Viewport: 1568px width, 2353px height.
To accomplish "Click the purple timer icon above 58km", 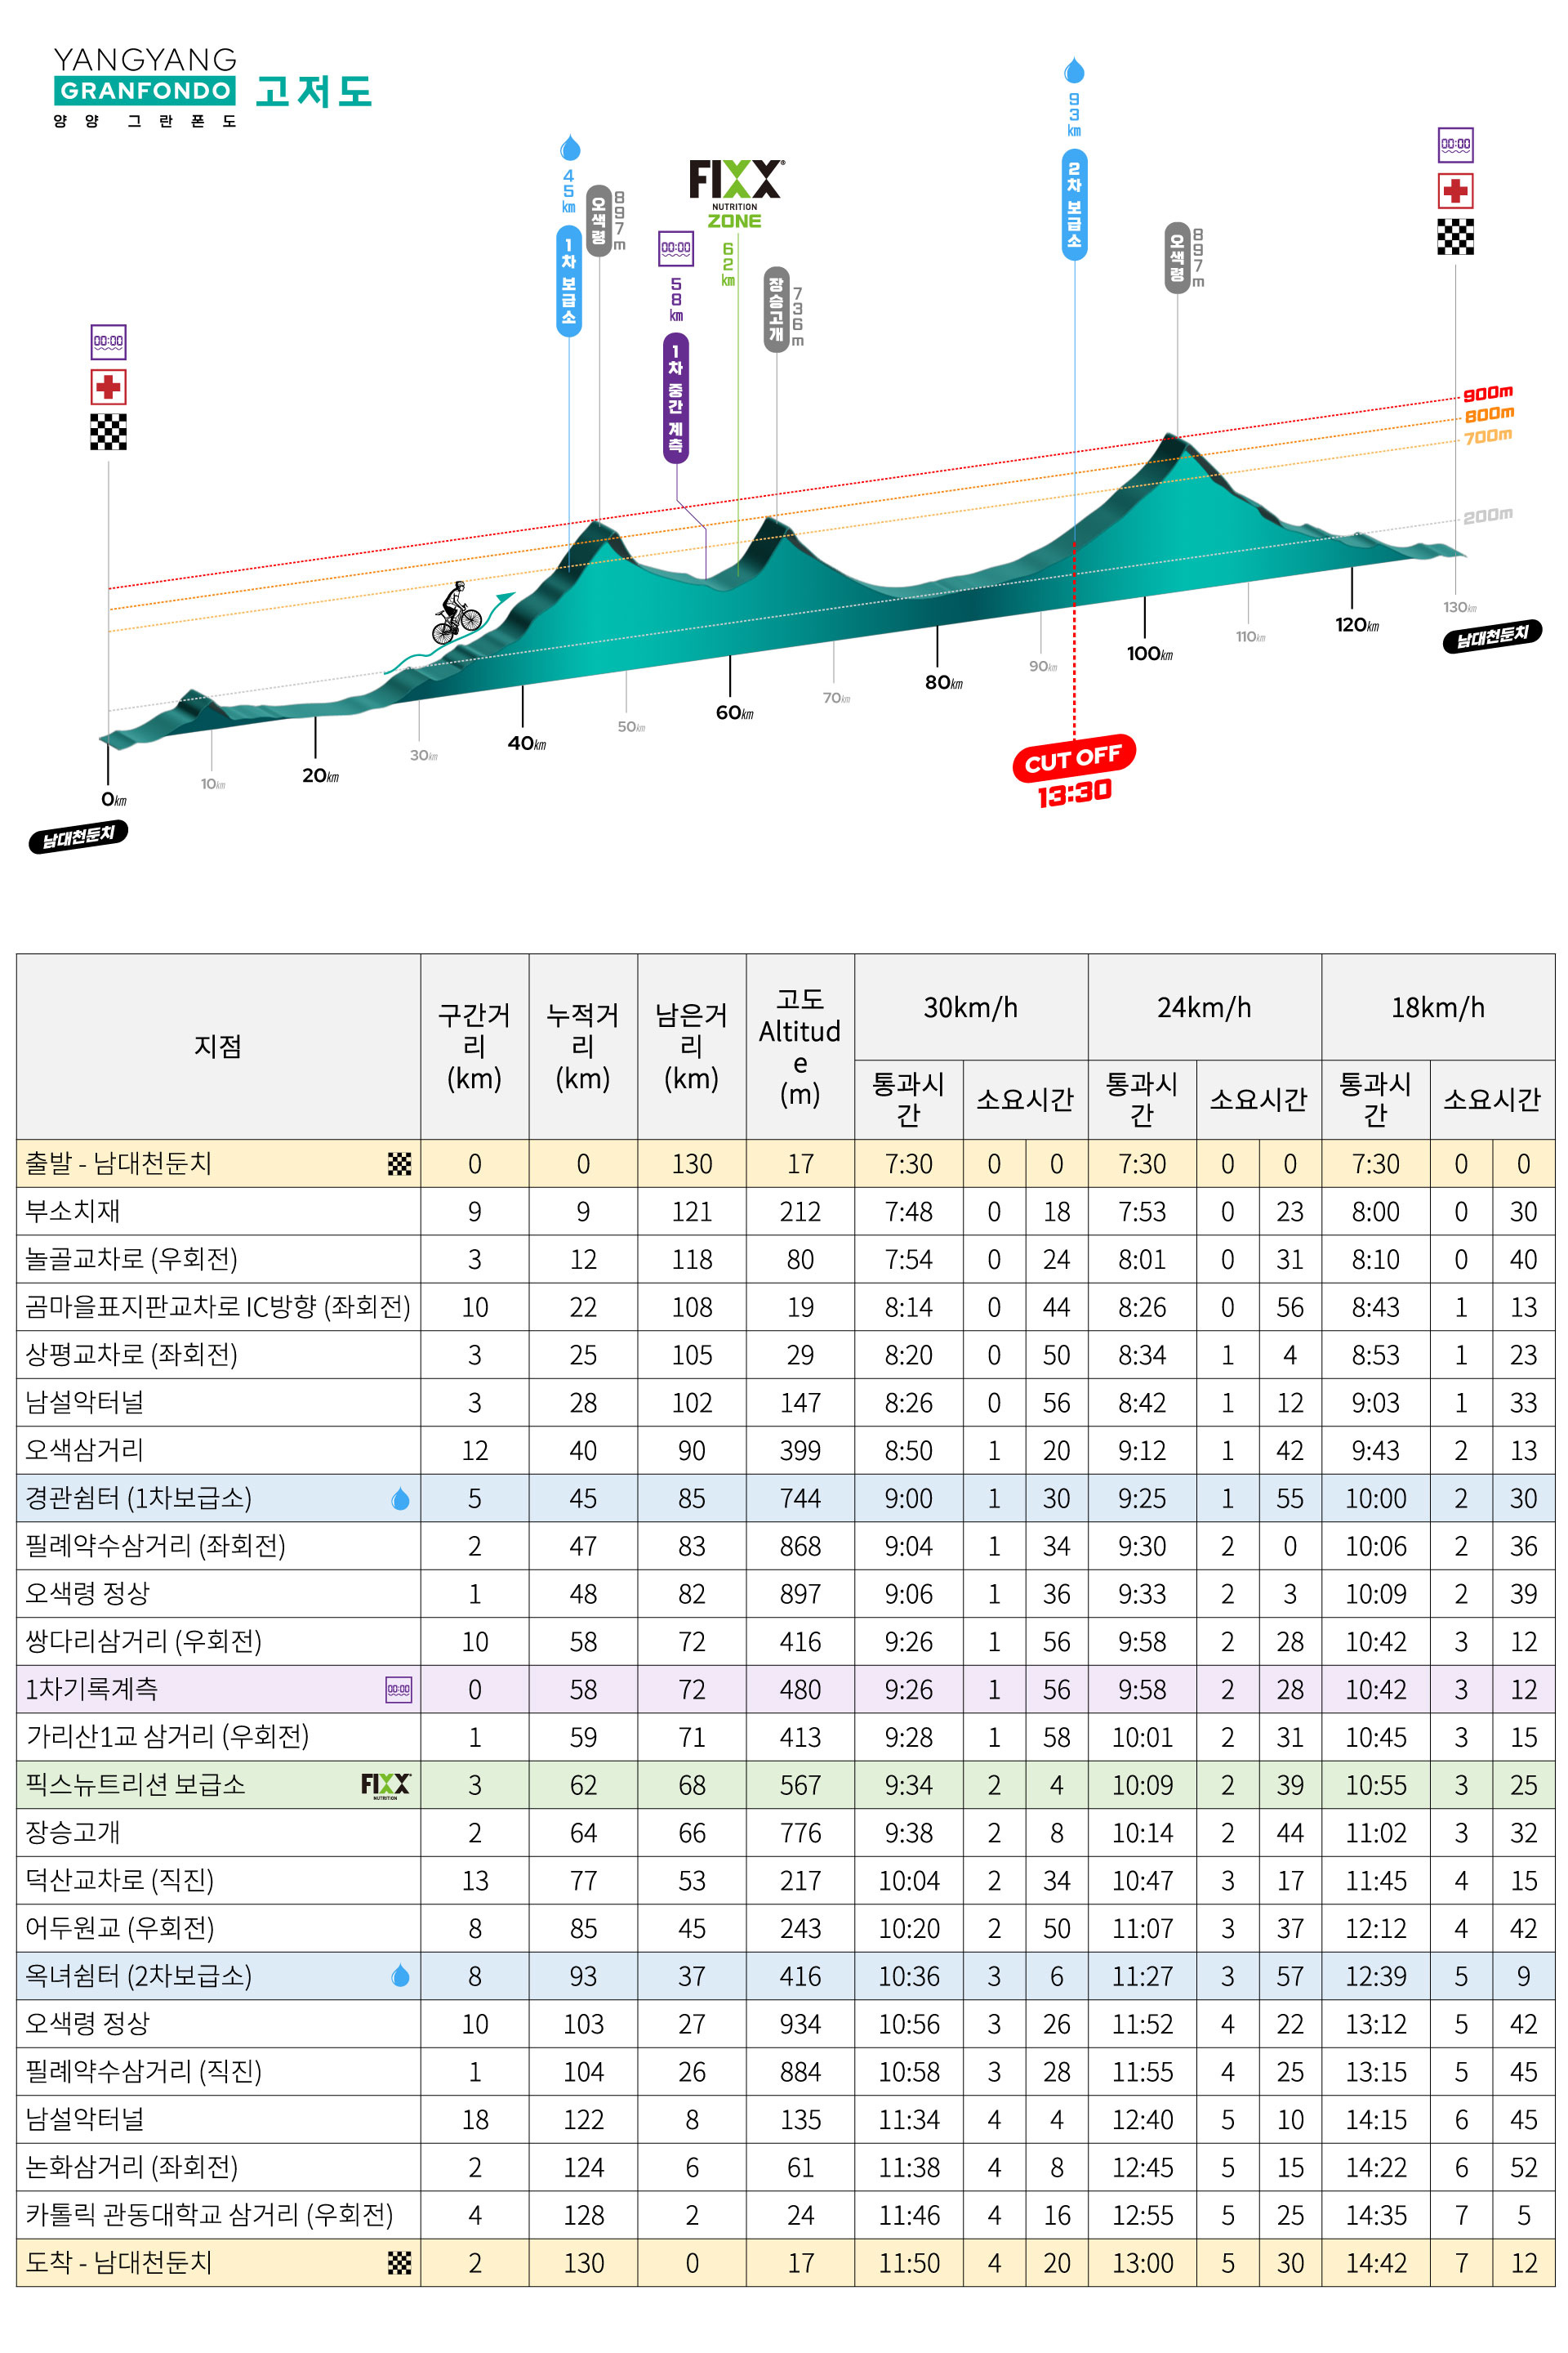I will pyautogui.click(x=676, y=248).
